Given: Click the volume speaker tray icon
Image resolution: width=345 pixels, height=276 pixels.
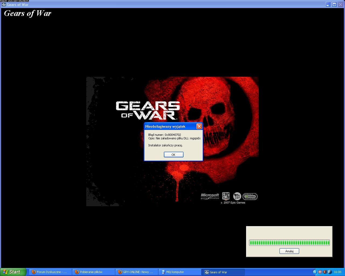Looking at the screenshot, I should 325,272.
